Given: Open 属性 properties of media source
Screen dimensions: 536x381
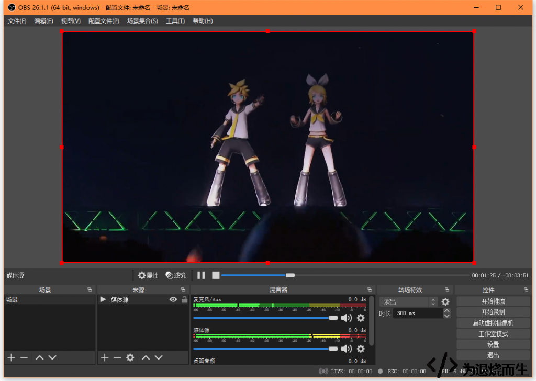Looking at the screenshot, I should click(x=148, y=275).
